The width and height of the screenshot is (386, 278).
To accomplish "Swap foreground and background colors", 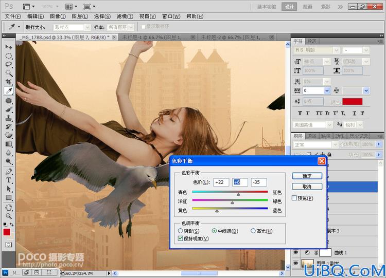I will tap(11, 225).
